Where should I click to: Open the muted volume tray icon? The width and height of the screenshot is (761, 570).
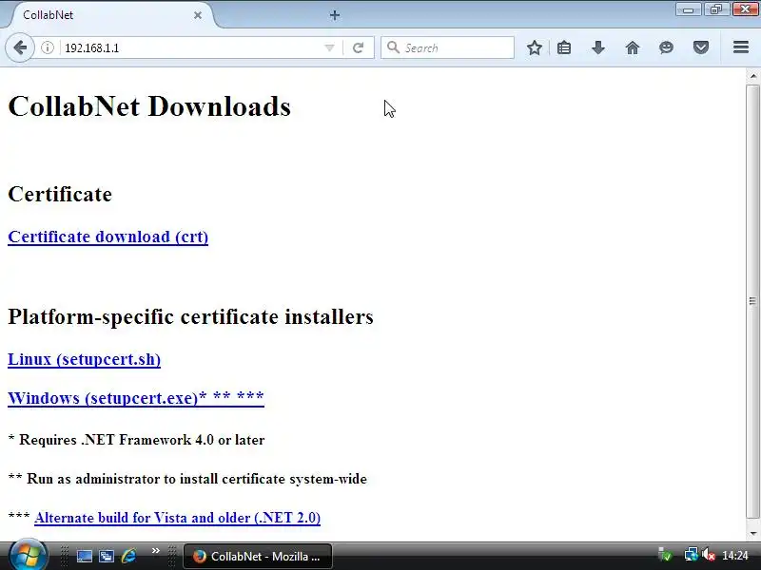pos(709,555)
